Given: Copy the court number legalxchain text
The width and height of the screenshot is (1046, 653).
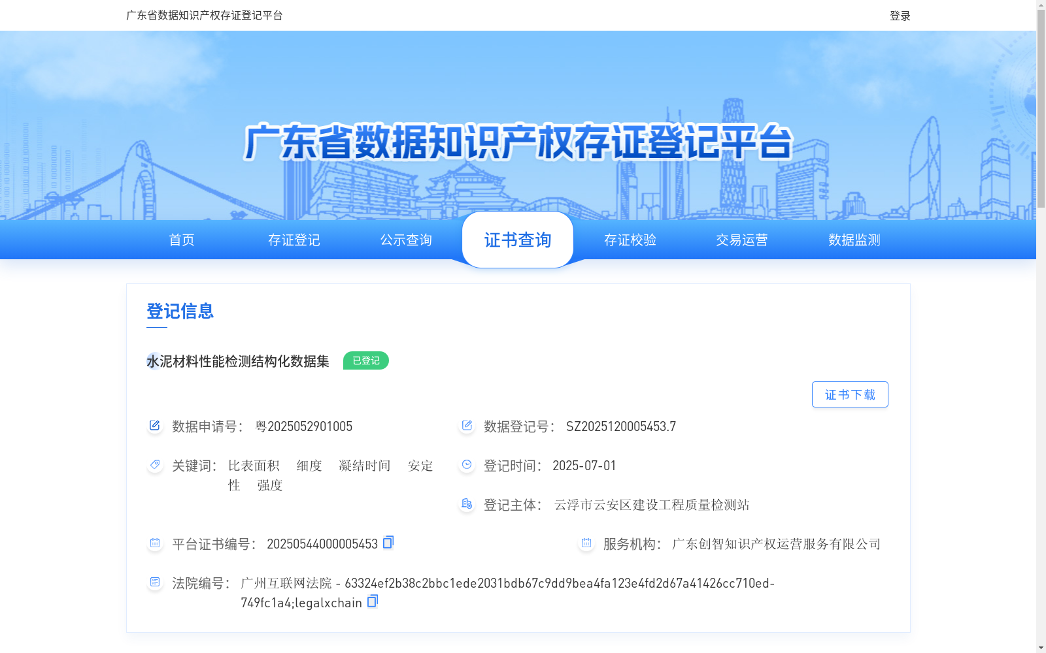Looking at the screenshot, I should pyautogui.click(x=372, y=601).
